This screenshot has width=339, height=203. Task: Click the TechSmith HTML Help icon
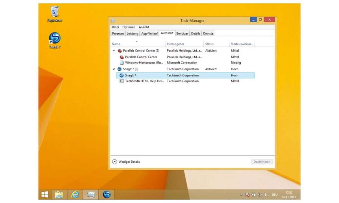(121, 81)
